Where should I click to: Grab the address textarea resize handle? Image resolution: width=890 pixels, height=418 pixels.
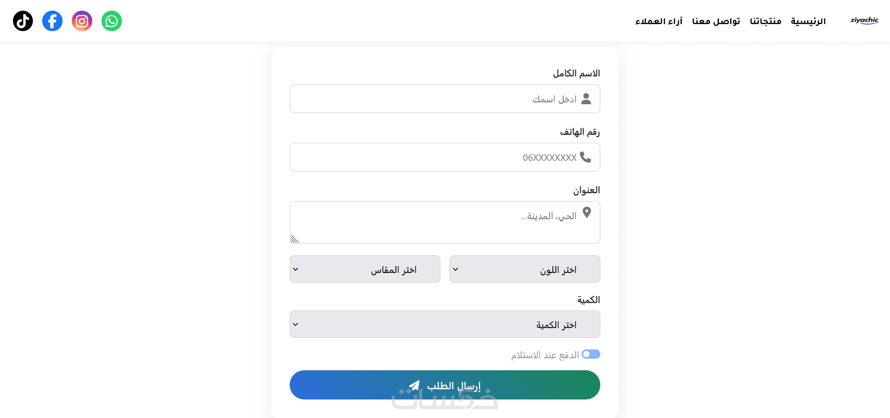click(x=295, y=239)
